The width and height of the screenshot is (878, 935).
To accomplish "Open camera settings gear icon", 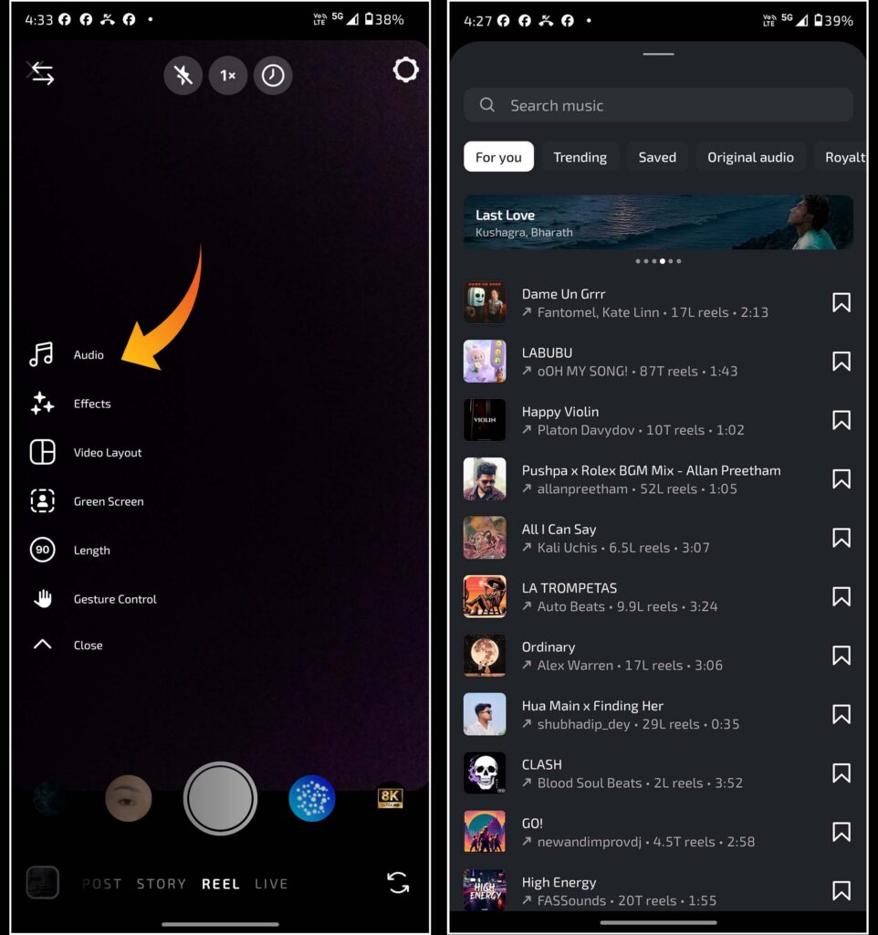I will (405, 70).
